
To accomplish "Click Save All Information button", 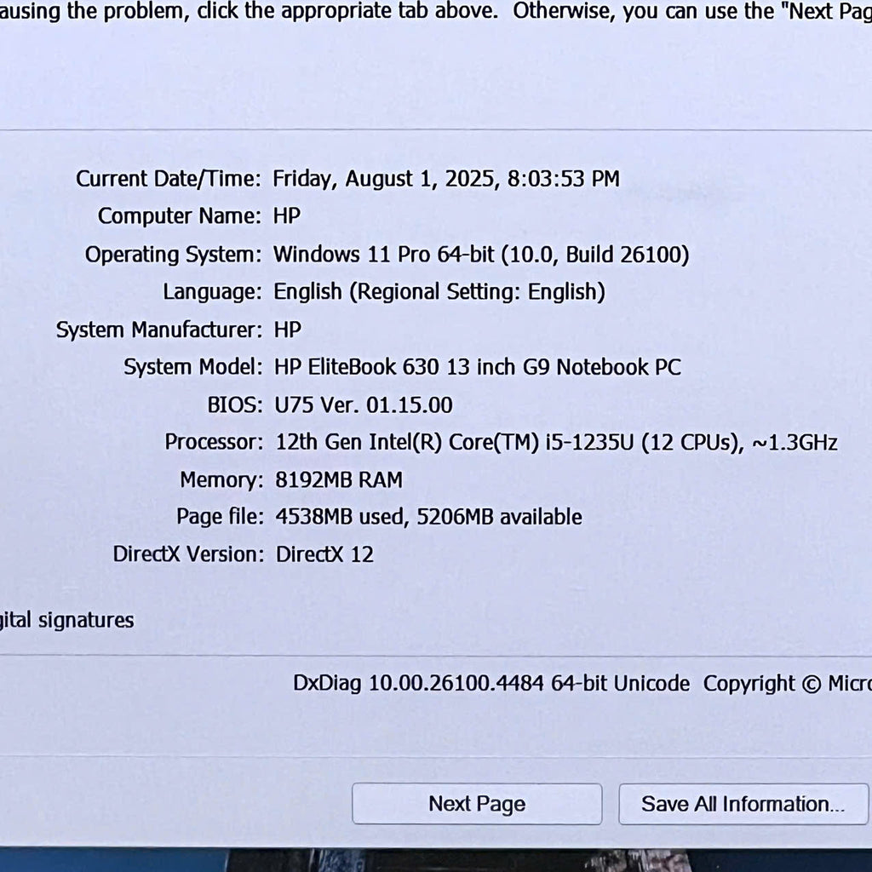I will point(743,804).
